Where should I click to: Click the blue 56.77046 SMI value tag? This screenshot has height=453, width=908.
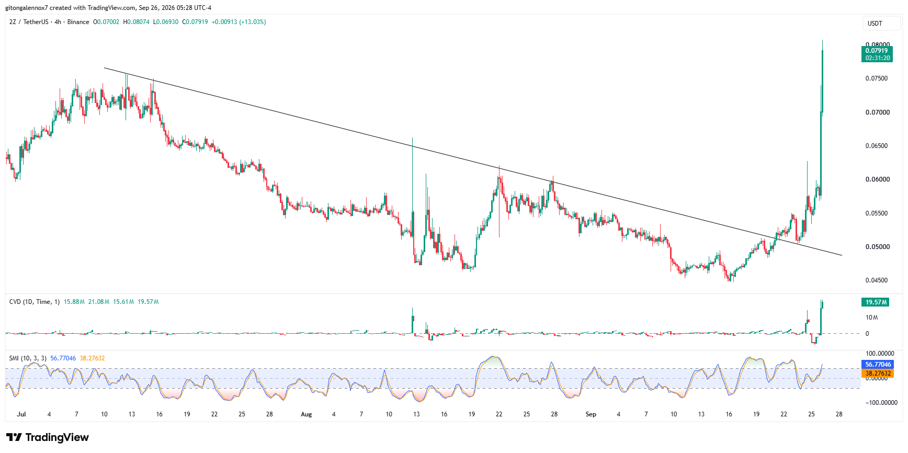pyautogui.click(x=877, y=365)
